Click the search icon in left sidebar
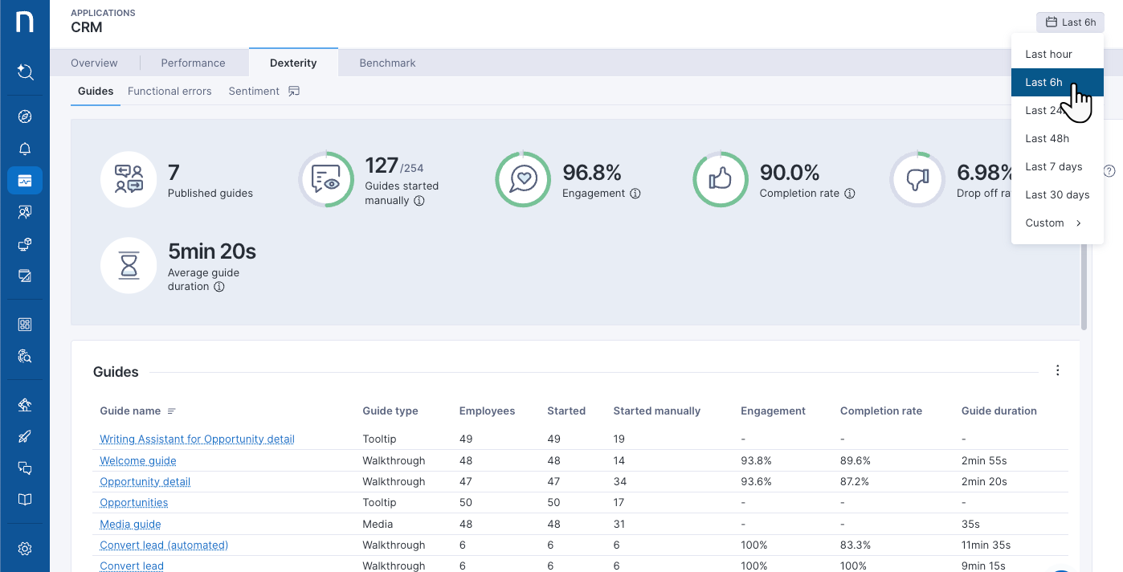Screen dimensions: 1123x572 [x=25, y=72]
